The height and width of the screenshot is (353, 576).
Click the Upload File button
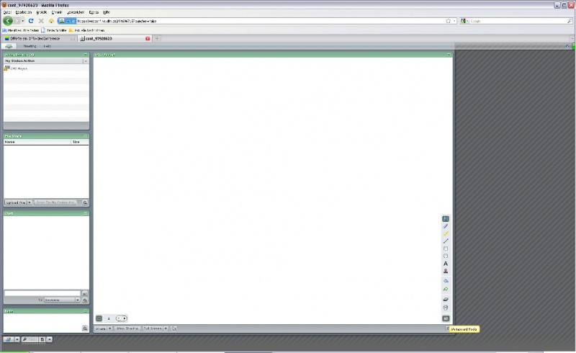coord(15,202)
